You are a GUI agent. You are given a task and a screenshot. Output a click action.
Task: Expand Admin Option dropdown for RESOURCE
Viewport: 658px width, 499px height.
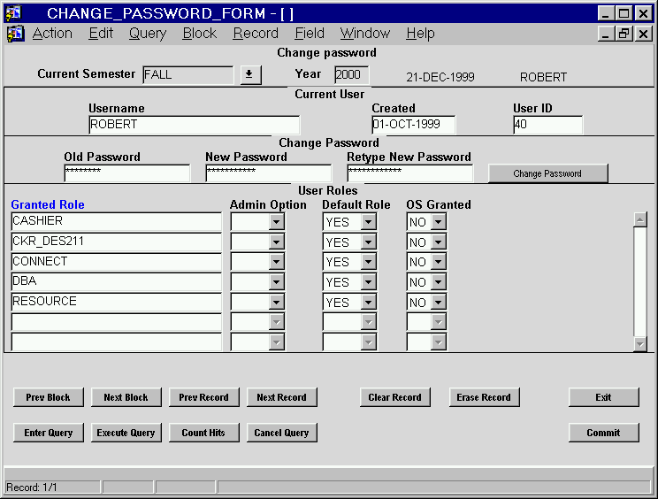pyautogui.click(x=277, y=303)
